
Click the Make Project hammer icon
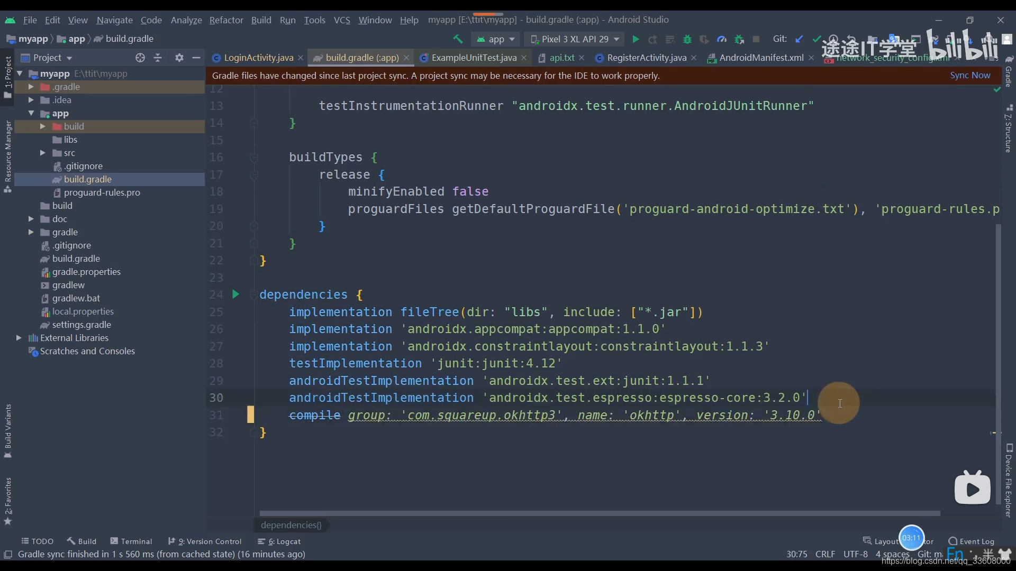tap(458, 39)
